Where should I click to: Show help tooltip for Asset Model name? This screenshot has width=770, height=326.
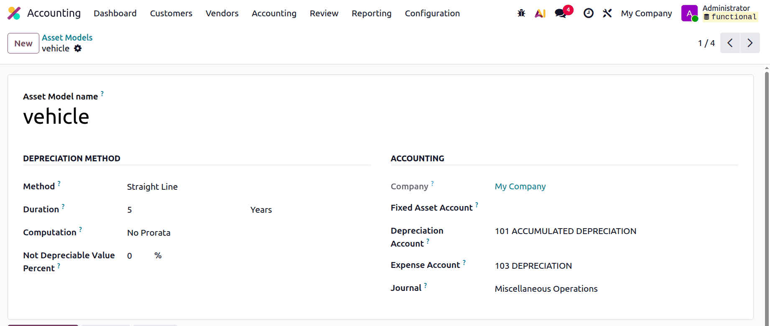[x=102, y=94]
